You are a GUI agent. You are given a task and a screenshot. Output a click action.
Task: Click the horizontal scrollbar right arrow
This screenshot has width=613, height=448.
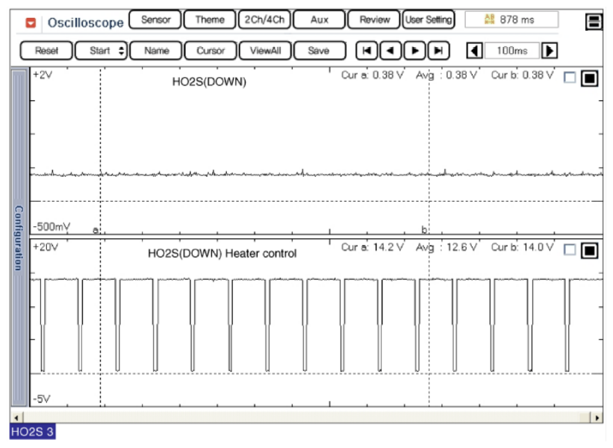tap(597, 417)
